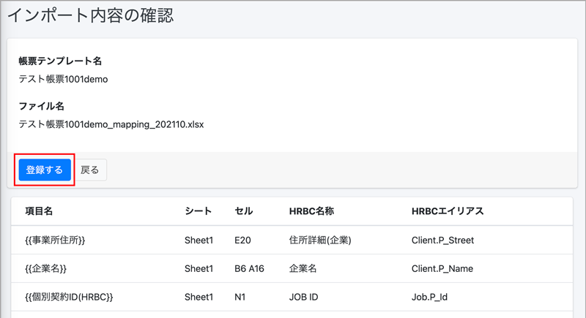Screen dimensions: 586x318
Task: Select the HRBC名称 column header
Action: coord(312,211)
